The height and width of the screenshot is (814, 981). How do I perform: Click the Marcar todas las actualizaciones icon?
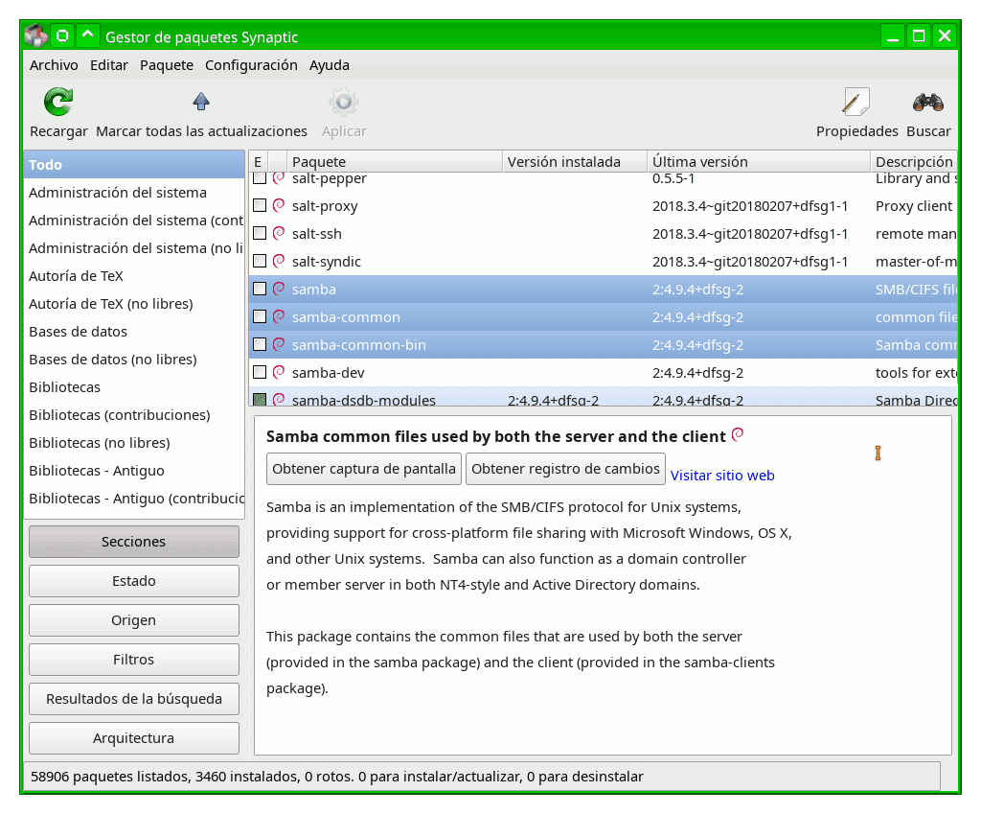[x=201, y=101]
